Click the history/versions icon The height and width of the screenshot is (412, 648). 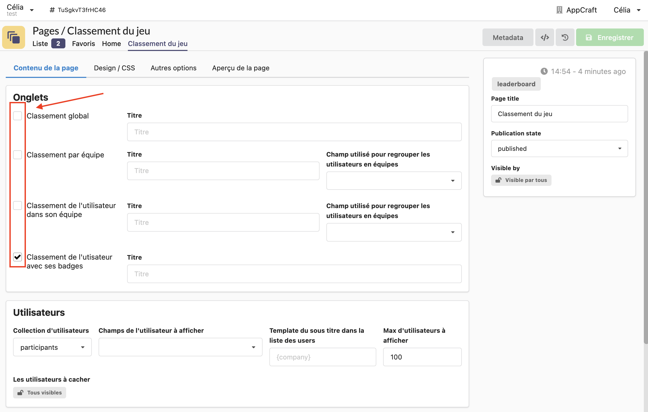[565, 37]
